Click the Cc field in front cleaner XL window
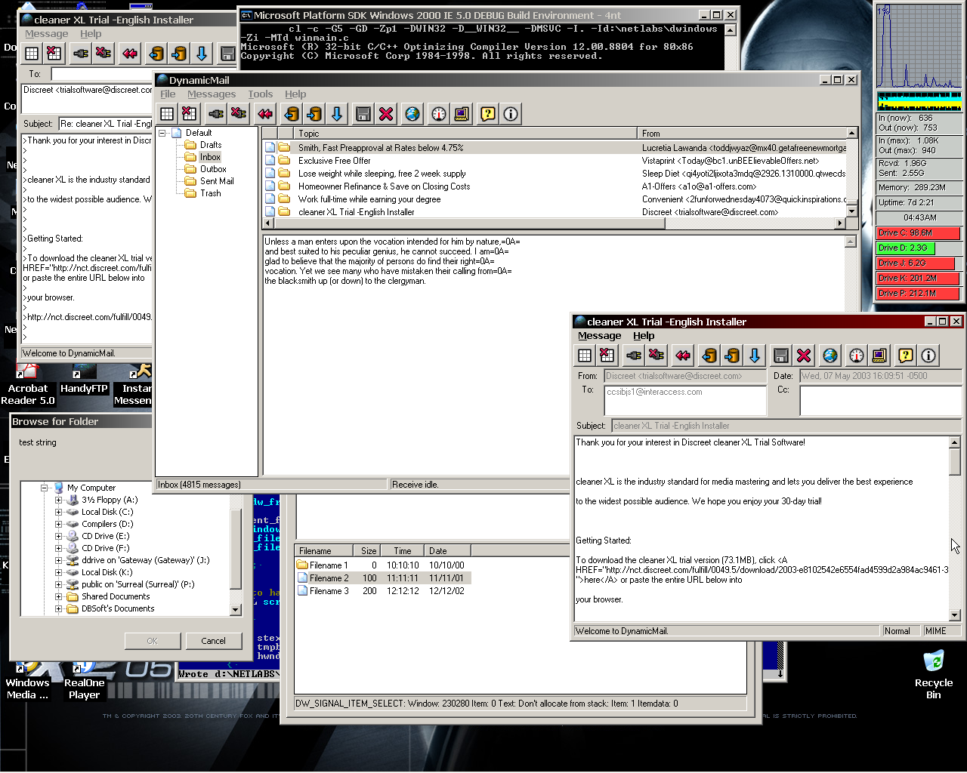The image size is (967, 773). point(881,400)
